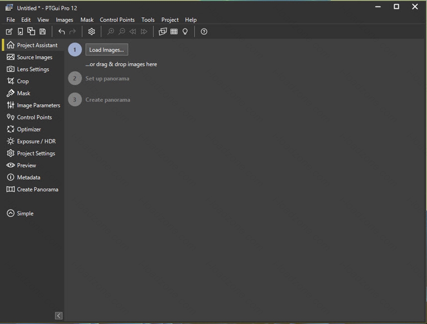Open Exposure / HDR sidebar tab

click(x=32, y=141)
